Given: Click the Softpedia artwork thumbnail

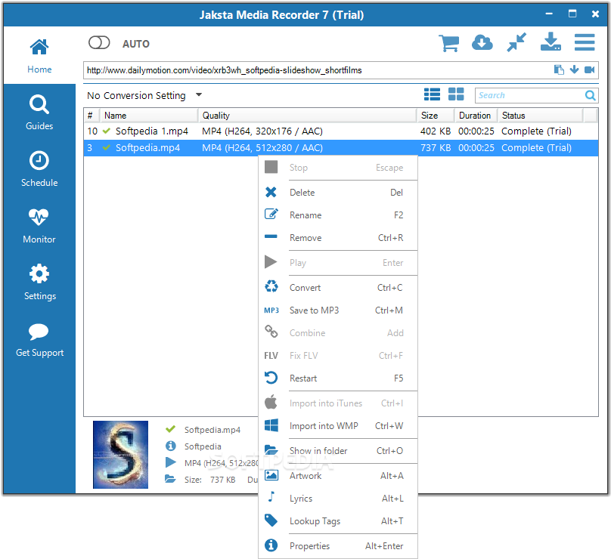Looking at the screenshot, I should [x=120, y=454].
